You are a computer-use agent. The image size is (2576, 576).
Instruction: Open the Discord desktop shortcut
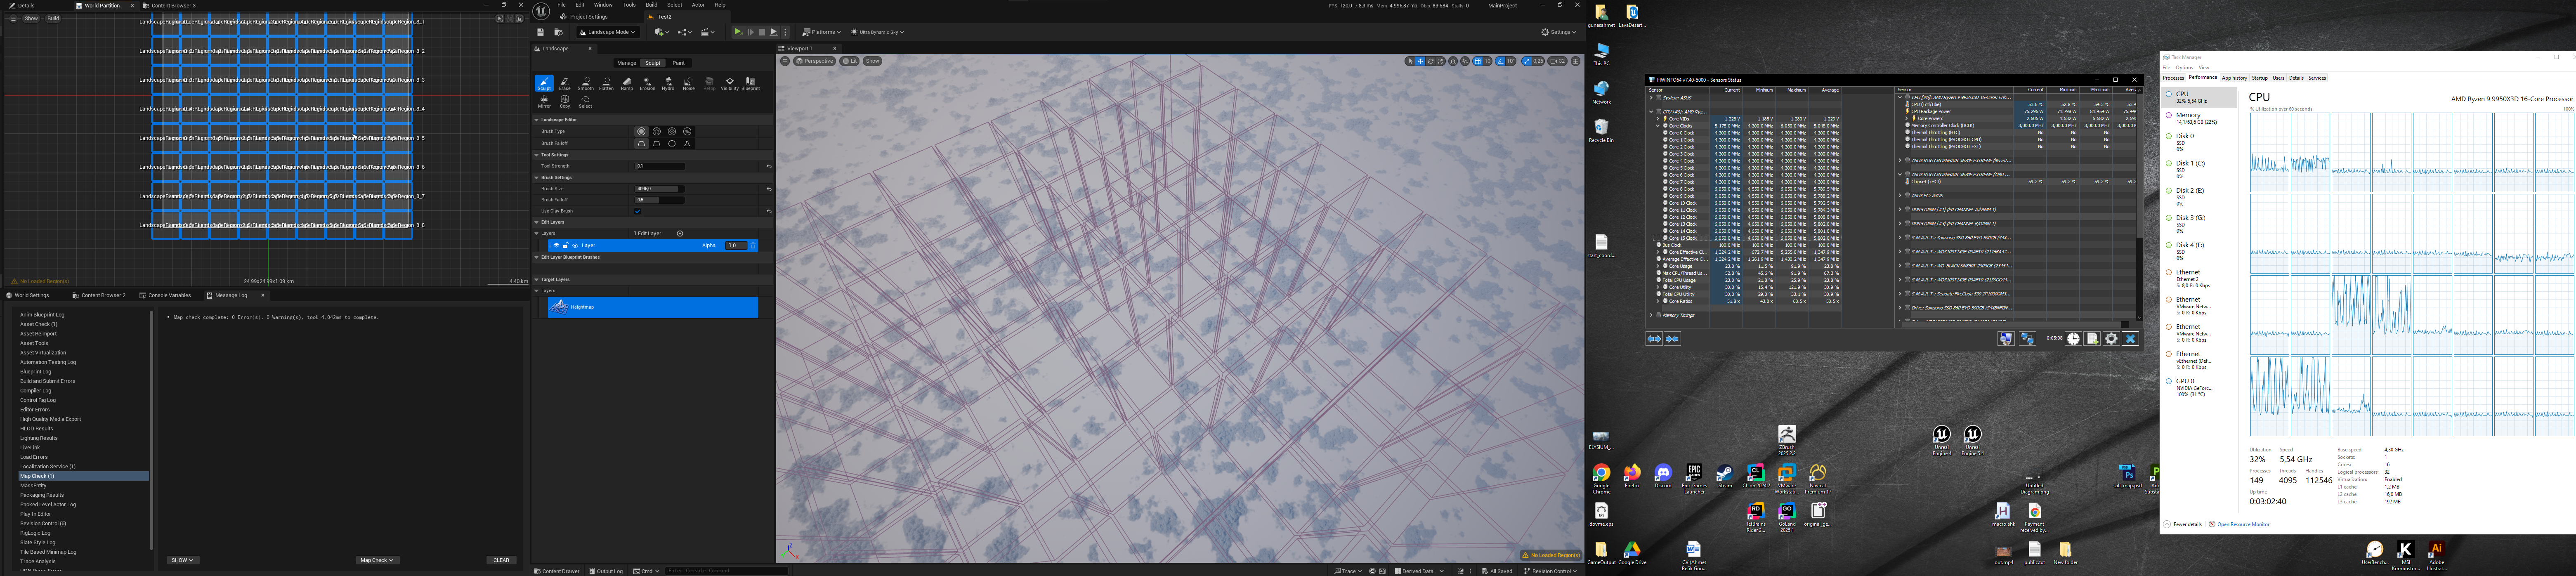[x=1663, y=477]
